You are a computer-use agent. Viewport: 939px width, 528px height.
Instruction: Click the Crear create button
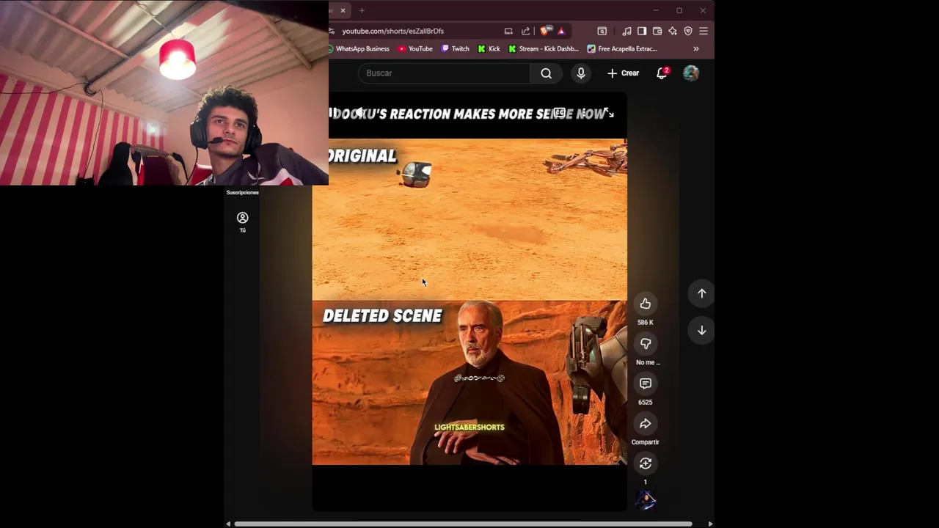(x=623, y=73)
